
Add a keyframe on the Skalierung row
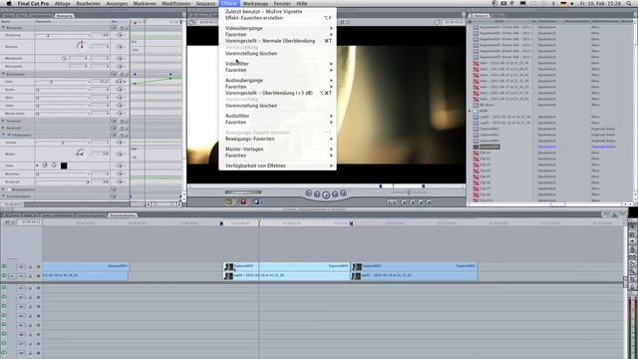(120, 36)
